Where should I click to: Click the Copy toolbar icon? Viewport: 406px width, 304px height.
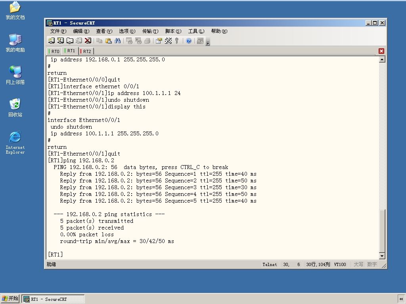(99, 41)
